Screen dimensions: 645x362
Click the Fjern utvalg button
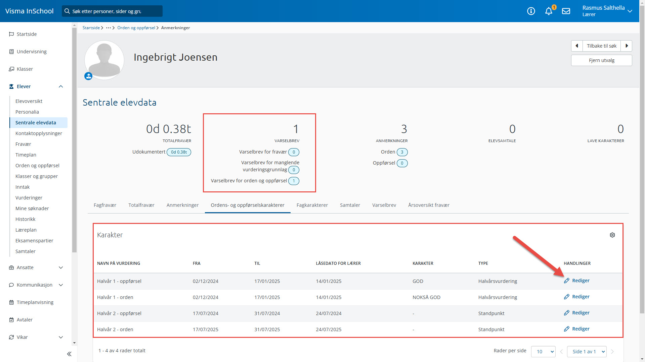[x=601, y=60]
